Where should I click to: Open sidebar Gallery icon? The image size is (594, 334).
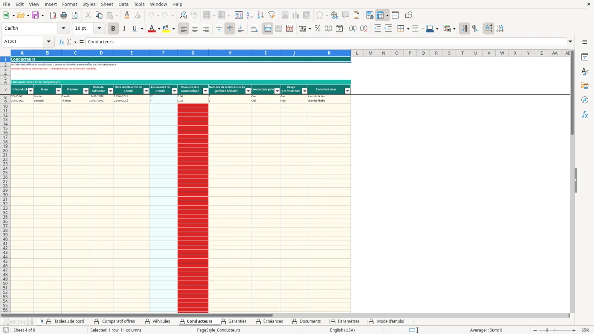[585, 86]
